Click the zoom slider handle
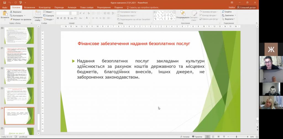283x139 pixels. [x=237, y=137]
